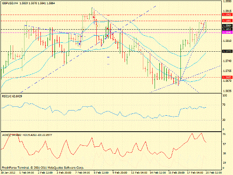The width and height of the screenshot is (233, 175).
Task: Click the RSI scale value 30
Action: (224, 120)
